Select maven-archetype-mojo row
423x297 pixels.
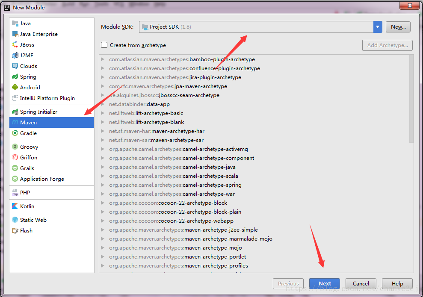tap(254, 248)
